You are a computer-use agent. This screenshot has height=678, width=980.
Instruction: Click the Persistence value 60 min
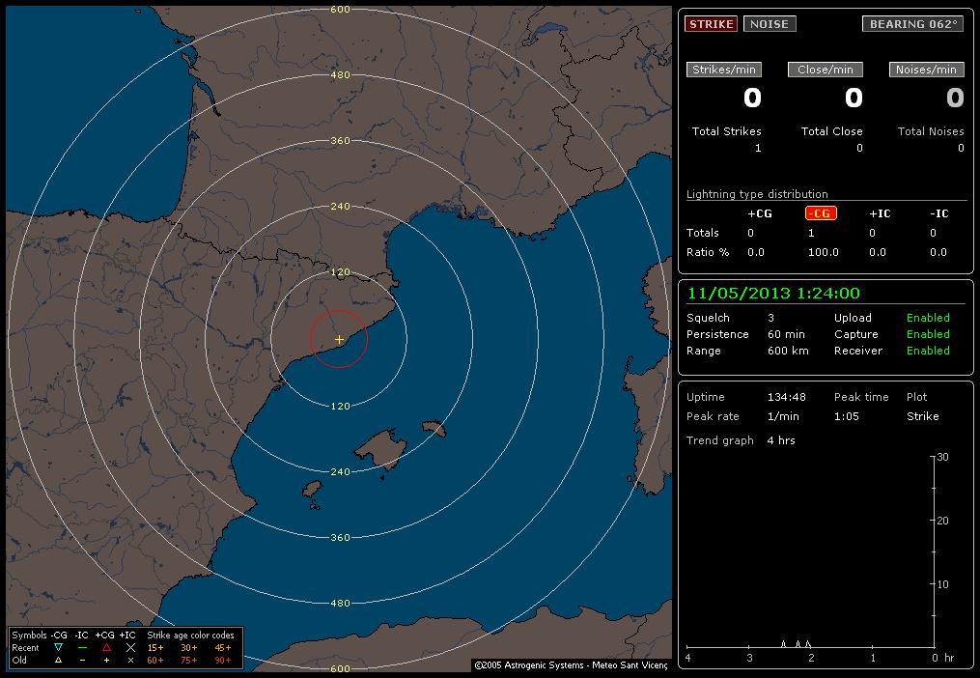(786, 334)
